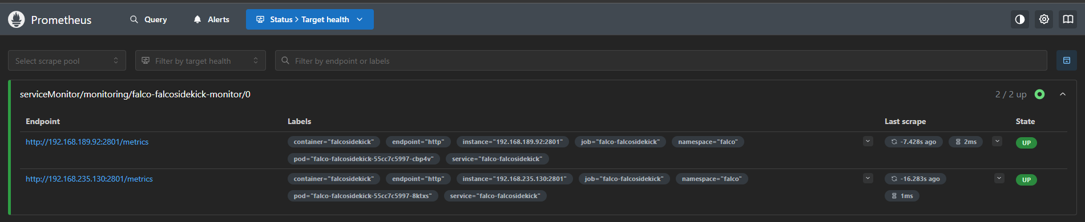Click the collapse all pools icon button
Viewport: 1085px width, 222px height.
tap(1067, 60)
